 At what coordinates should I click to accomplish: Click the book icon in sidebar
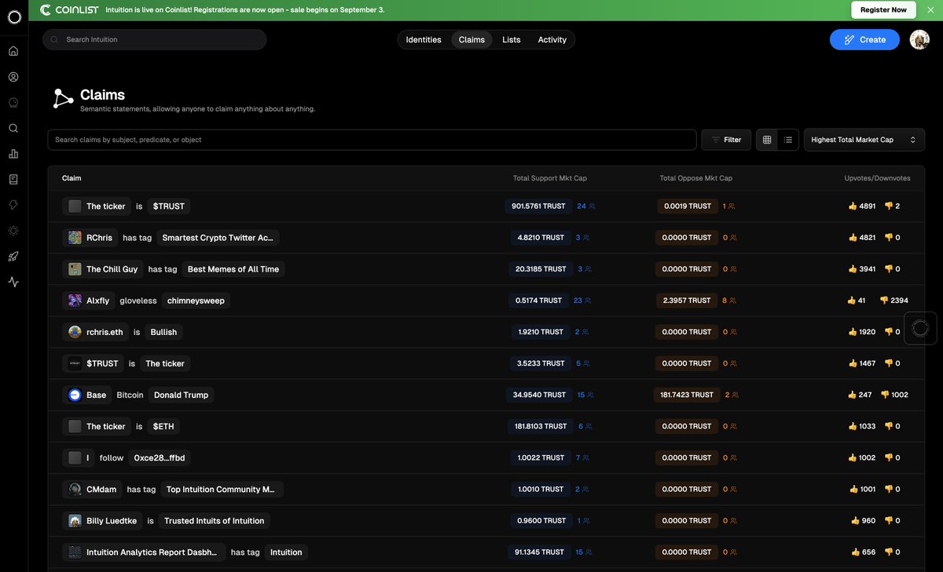point(13,180)
